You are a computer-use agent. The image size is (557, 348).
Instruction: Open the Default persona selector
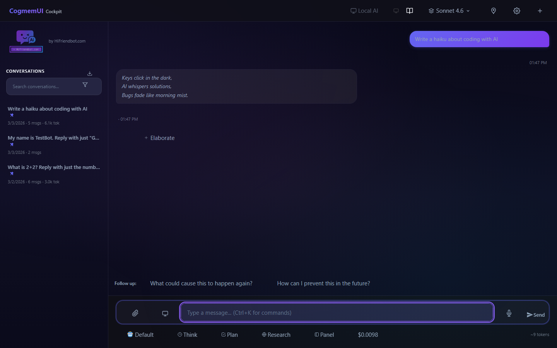click(140, 335)
